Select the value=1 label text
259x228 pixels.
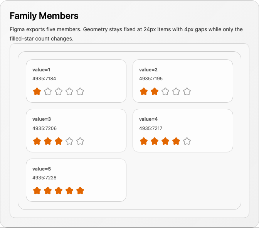pyautogui.click(x=41, y=70)
